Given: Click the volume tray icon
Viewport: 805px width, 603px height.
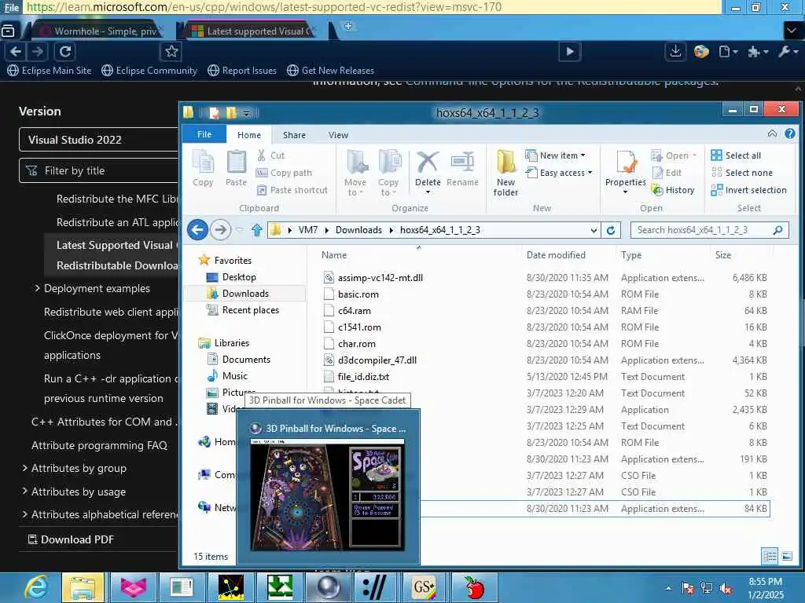Looking at the screenshot, I should pos(726,589).
